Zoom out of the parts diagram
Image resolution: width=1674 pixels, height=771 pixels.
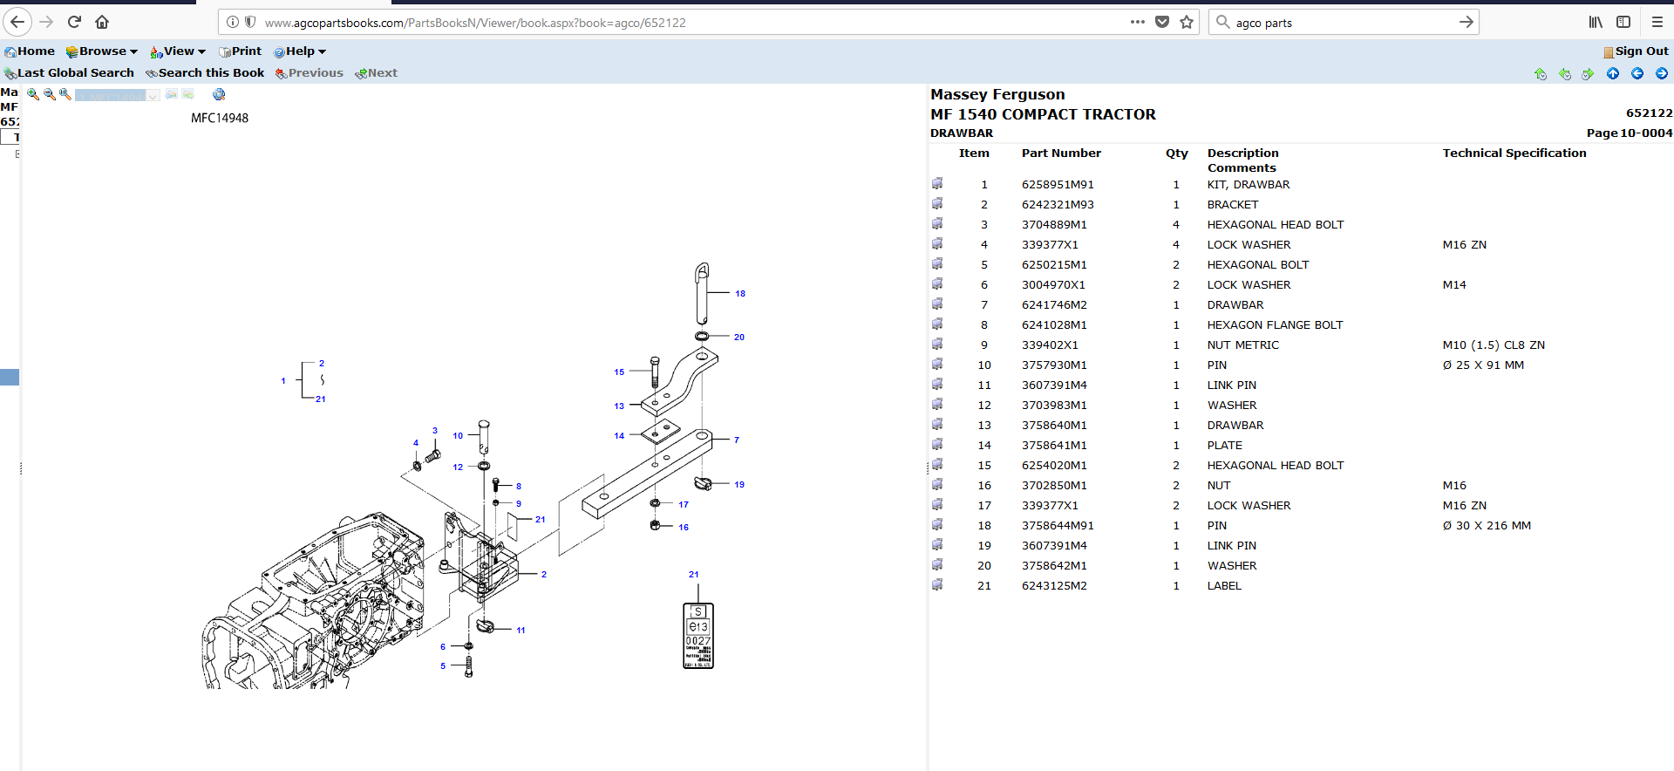pyautogui.click(x=49, y=94)
